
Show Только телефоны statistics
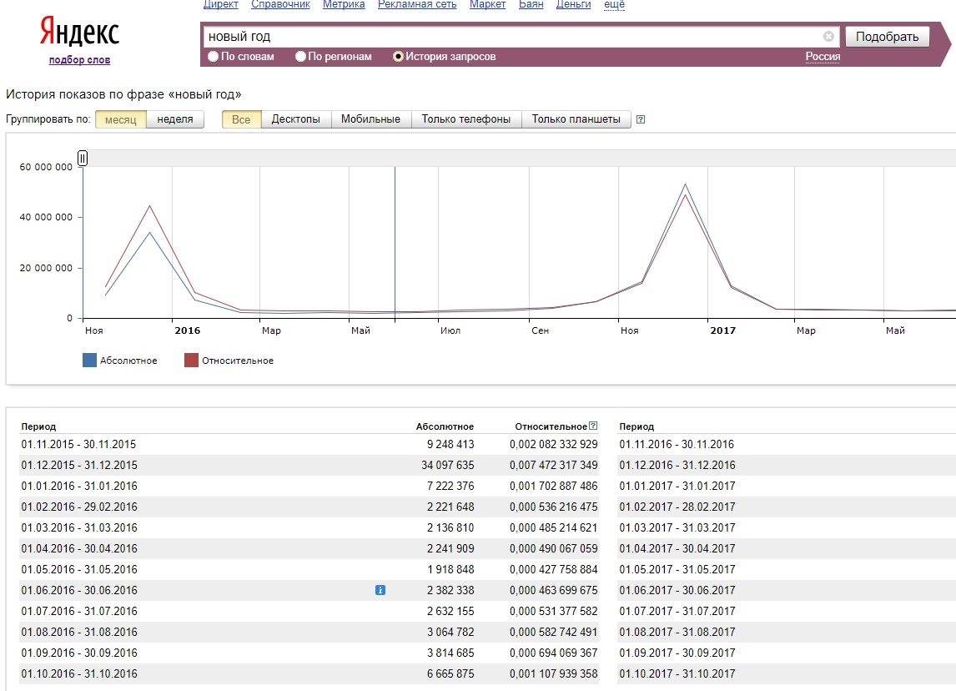tap(466, 119)
